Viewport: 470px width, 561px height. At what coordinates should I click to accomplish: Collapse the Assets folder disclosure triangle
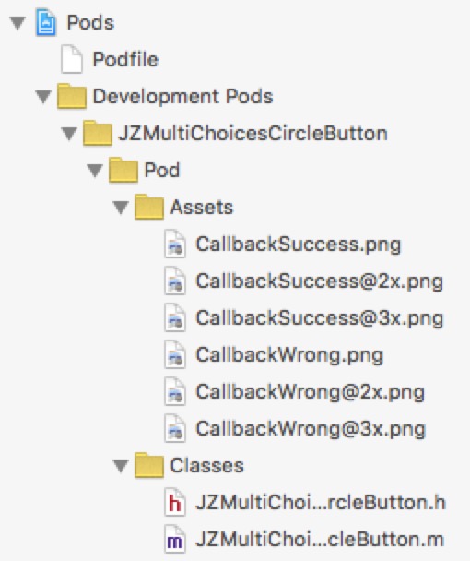point(121,208)
